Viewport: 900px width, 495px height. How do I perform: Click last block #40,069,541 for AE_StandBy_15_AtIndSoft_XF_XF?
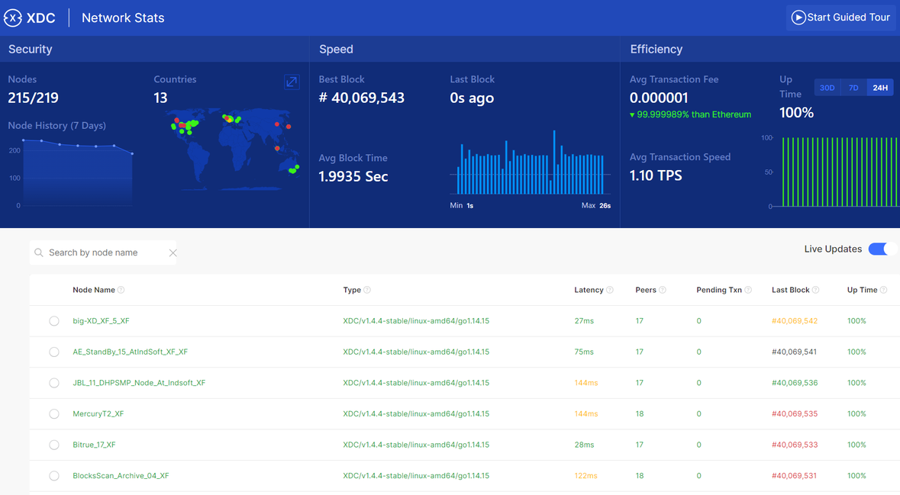click(x=794, y=352)
